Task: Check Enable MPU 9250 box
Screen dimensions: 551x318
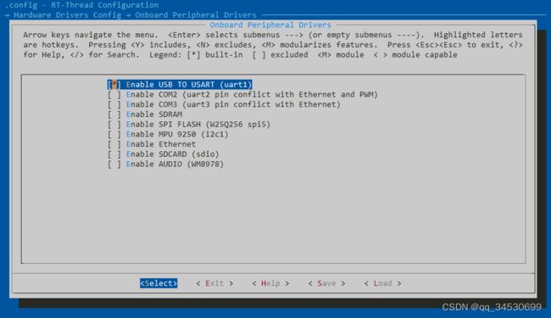Action: tap(114, 134)
